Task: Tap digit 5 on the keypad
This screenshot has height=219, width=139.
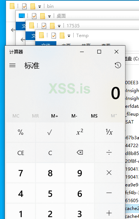Action: (x=50, y=194)
